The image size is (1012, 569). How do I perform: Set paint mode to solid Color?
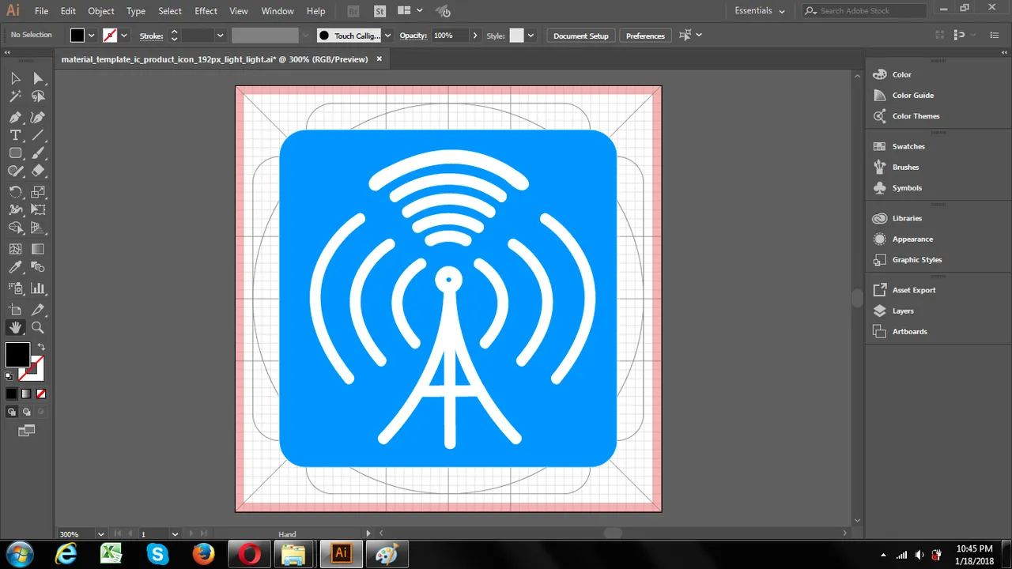click(12, 394)
